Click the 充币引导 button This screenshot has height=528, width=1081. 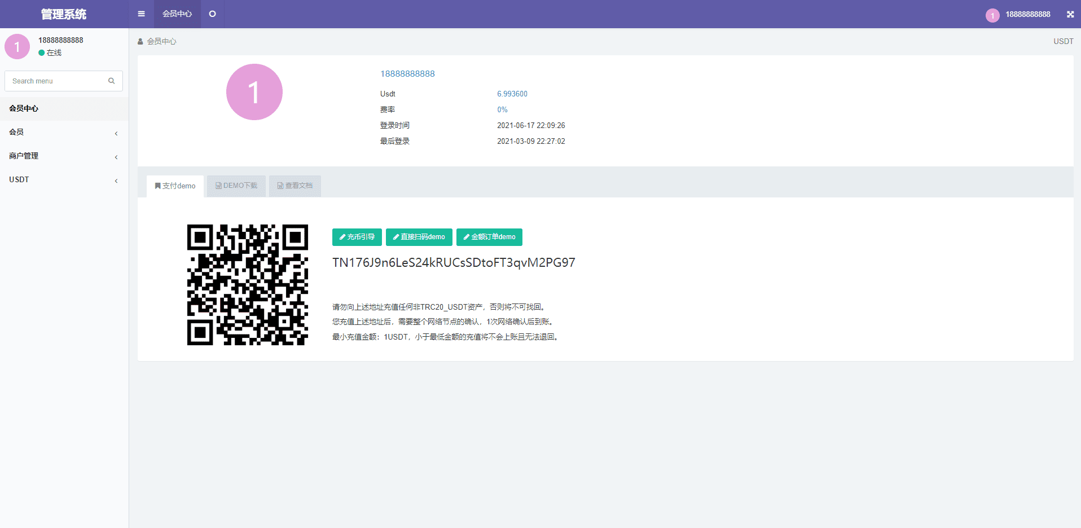[x=357, y=237]
